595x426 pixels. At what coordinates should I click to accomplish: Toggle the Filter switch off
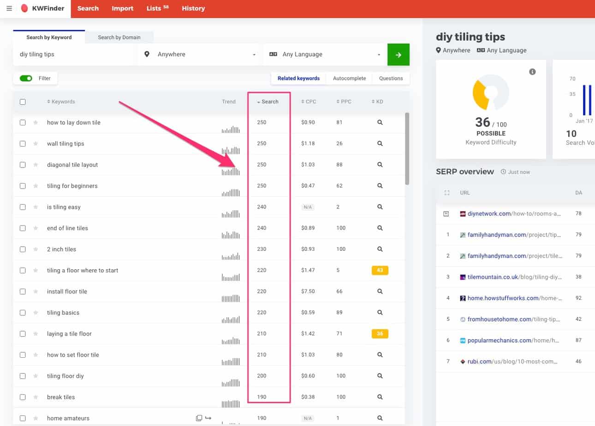[x=27, y=78]
